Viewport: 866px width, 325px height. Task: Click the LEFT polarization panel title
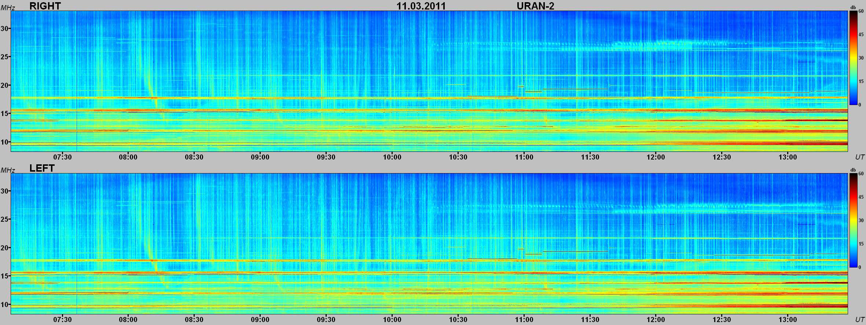click(x=42, y=168)
